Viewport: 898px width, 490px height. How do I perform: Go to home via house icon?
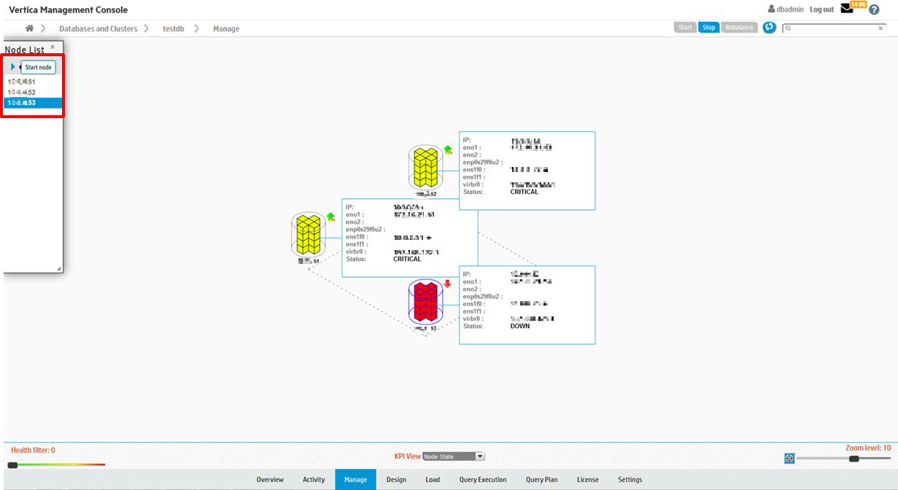(x=30, y=28)
